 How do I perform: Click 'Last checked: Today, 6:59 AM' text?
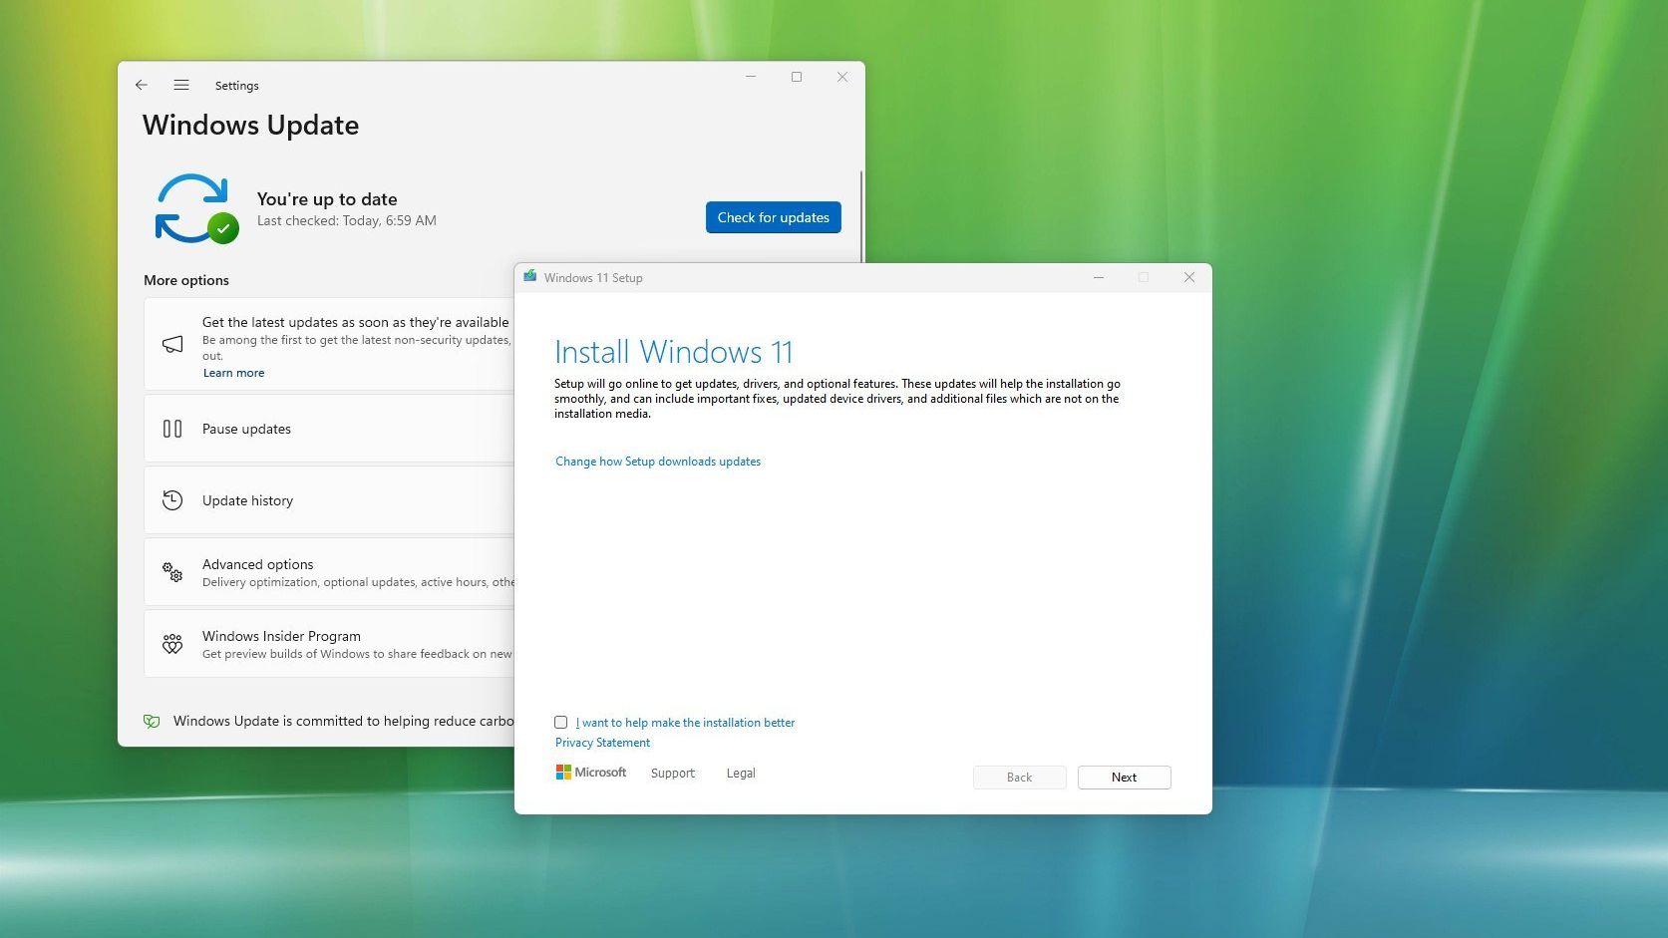pos(347,221)
